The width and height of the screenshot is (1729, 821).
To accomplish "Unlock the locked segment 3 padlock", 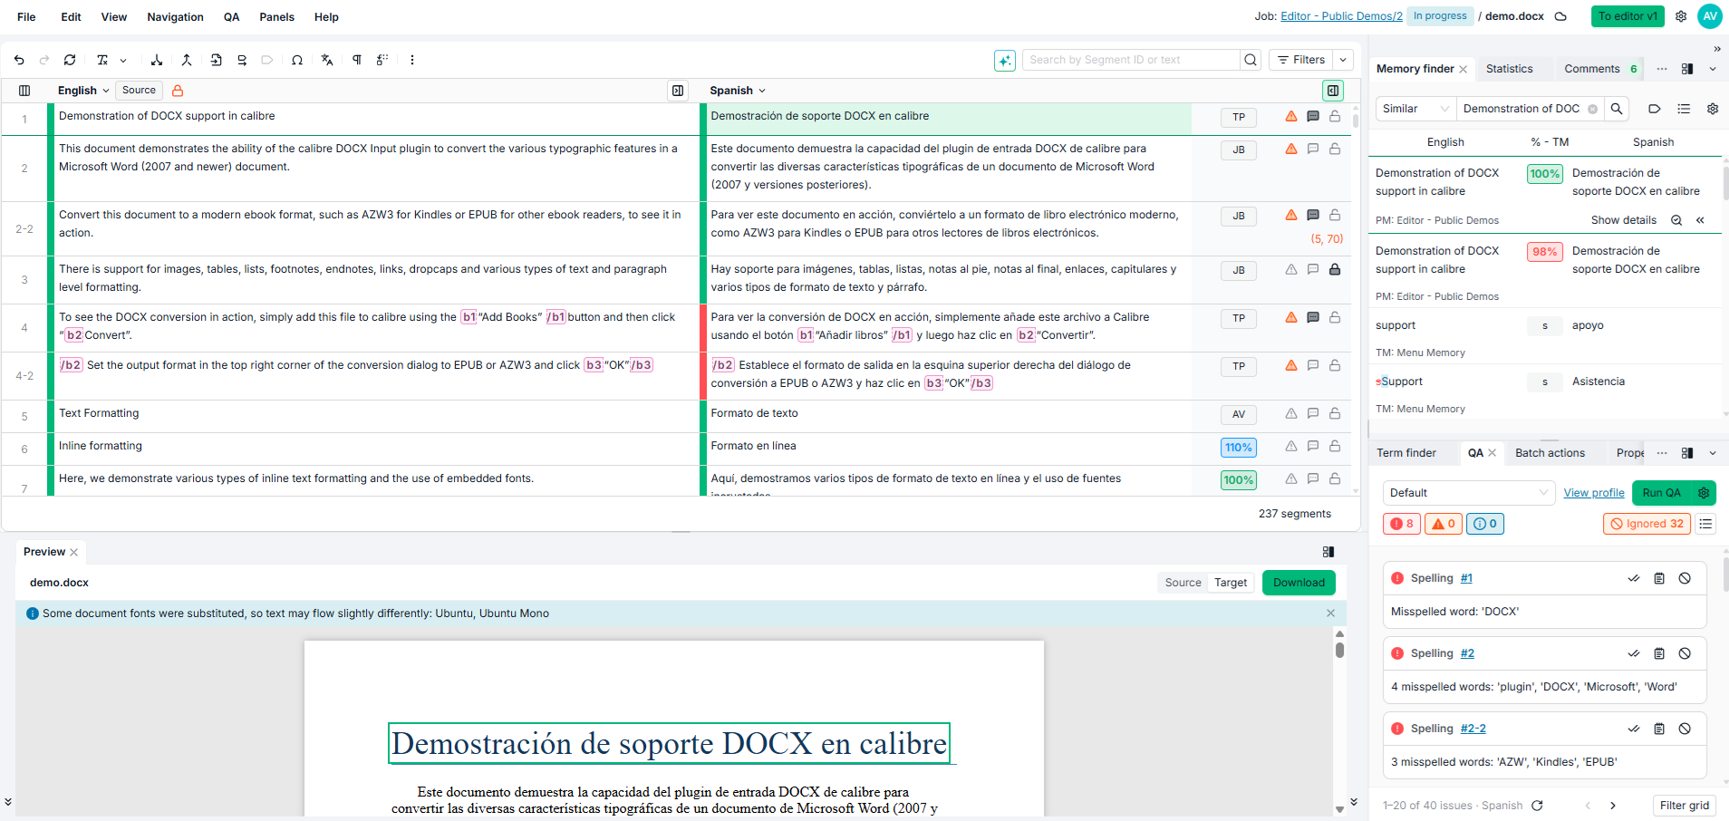I will (1335, 269).
